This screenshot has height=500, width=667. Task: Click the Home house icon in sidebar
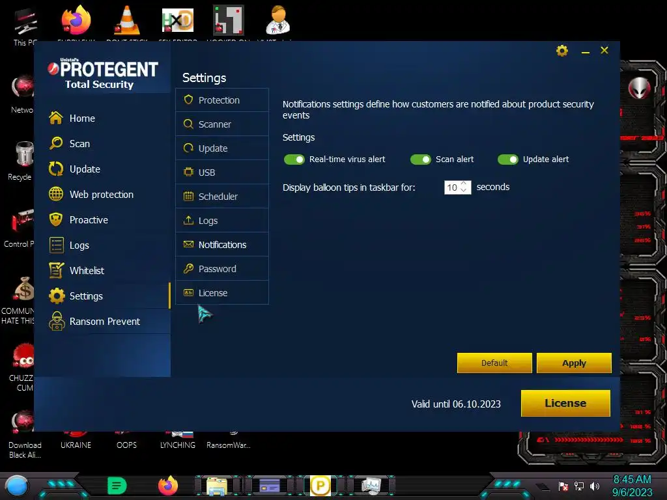pyautogui.click(x=56, y=118)
